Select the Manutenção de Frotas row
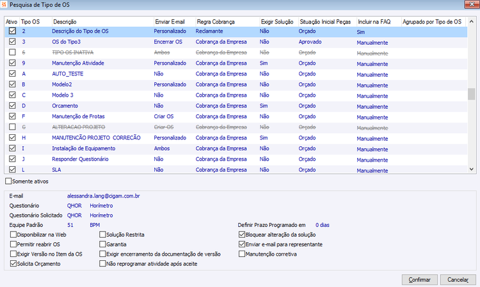480x287 pixels. pyautogui.click(x=236, y=116)
